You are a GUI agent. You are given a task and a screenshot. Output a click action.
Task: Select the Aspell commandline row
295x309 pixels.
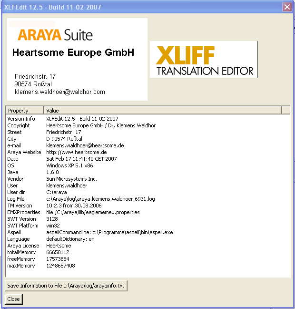pyautogui.click(x=15, y=232)
